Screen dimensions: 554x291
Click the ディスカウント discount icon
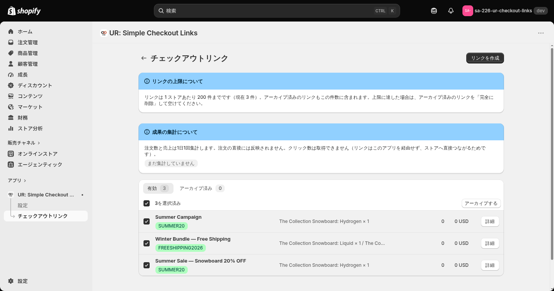coord(11,85)
